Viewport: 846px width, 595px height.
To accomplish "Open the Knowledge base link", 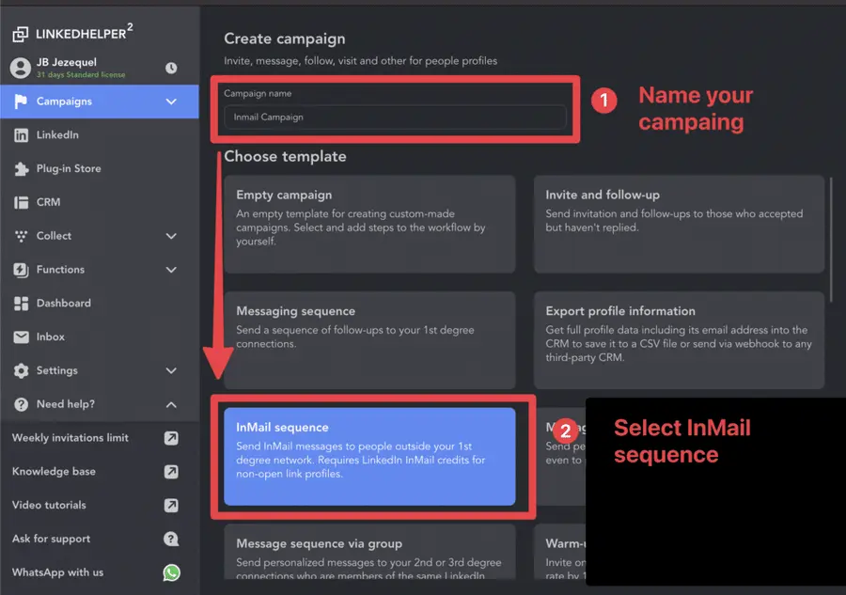I will coord(58,472).
